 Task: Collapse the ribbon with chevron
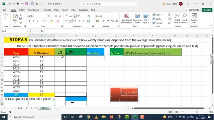pyautogui.click(x=211, y=26)
